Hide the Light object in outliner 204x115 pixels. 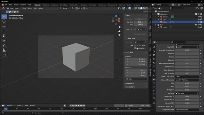(199, 19)
